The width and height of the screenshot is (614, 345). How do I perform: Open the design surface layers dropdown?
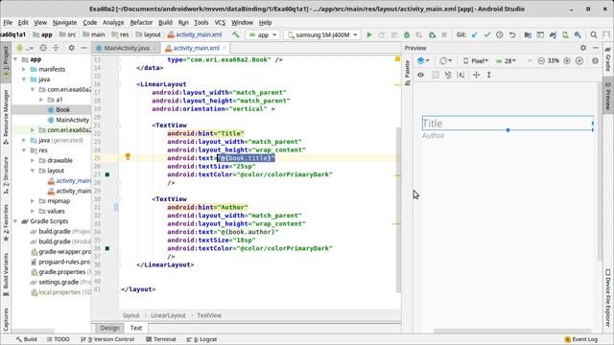[x=423, y=60]
